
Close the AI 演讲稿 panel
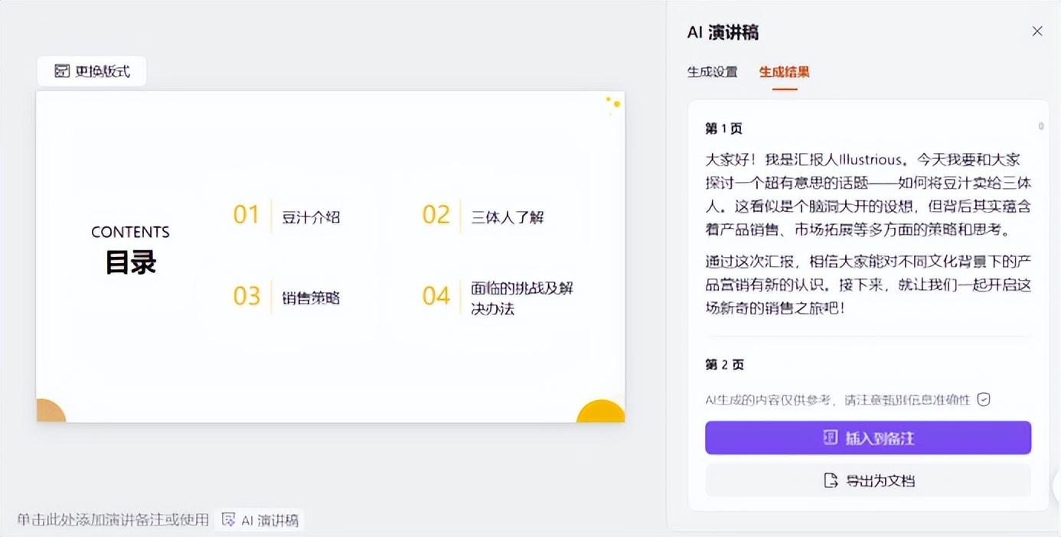click(x=1037, y=31)
